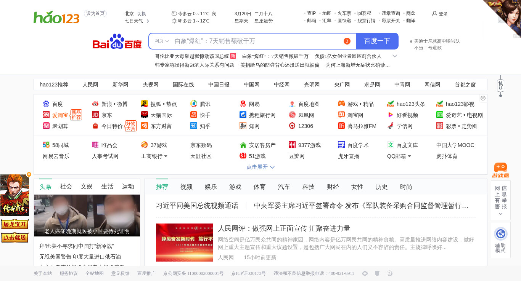
Task: Open the 火车票 quick link
Action: click(x=344, y=13)
